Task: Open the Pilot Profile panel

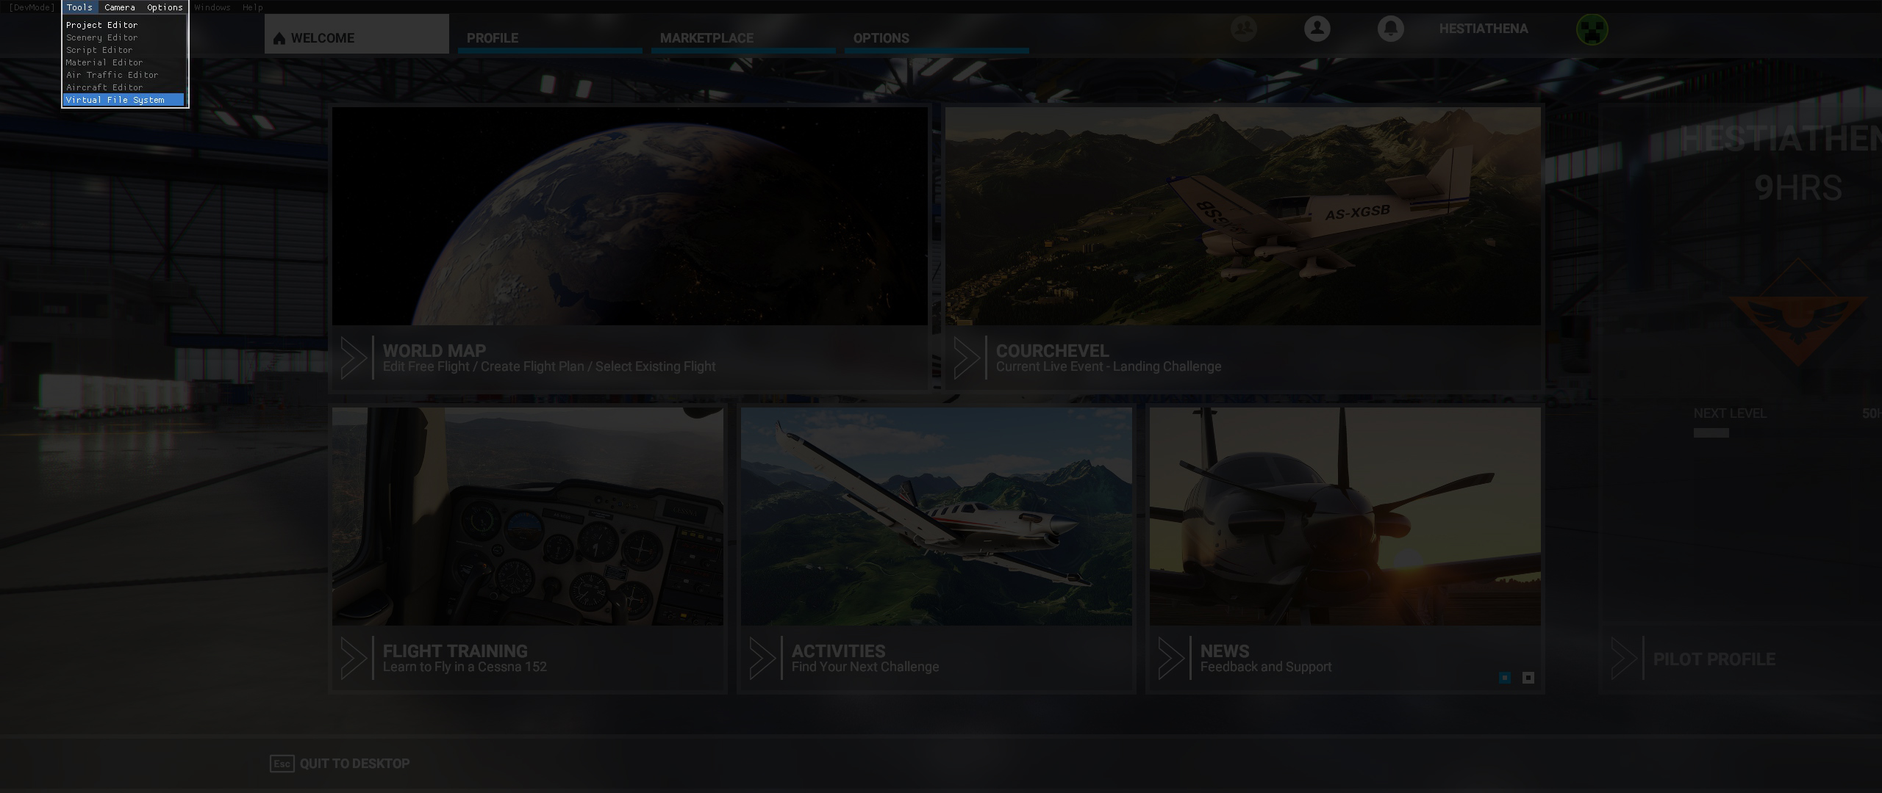Action: click(x=1714, y=659)
